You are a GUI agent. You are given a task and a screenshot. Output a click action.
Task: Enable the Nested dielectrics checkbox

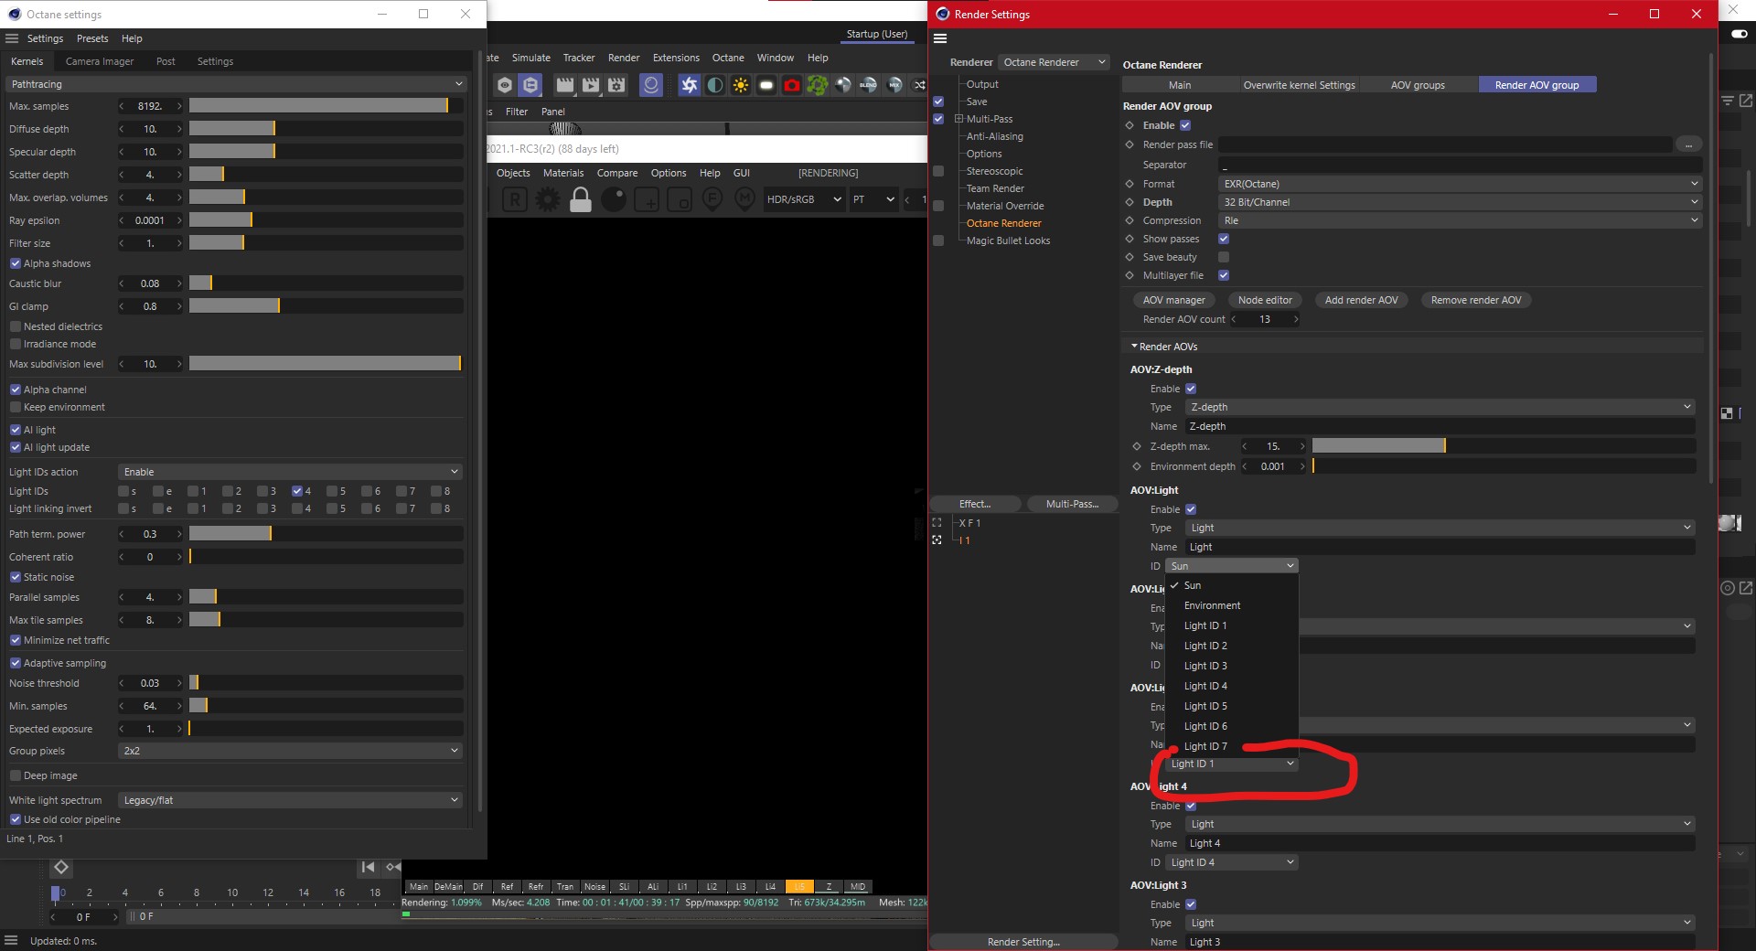[16, 326]
